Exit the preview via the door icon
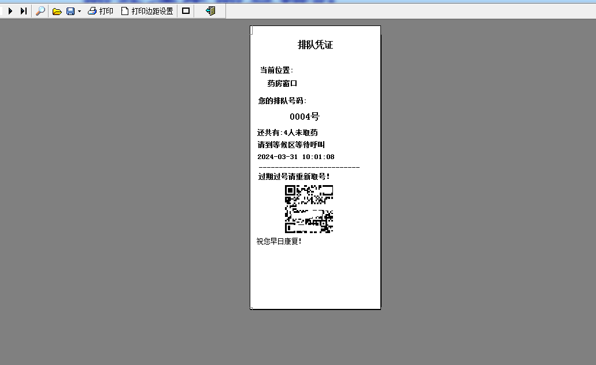This screenshot has width=596, height=365. point(210,10)
